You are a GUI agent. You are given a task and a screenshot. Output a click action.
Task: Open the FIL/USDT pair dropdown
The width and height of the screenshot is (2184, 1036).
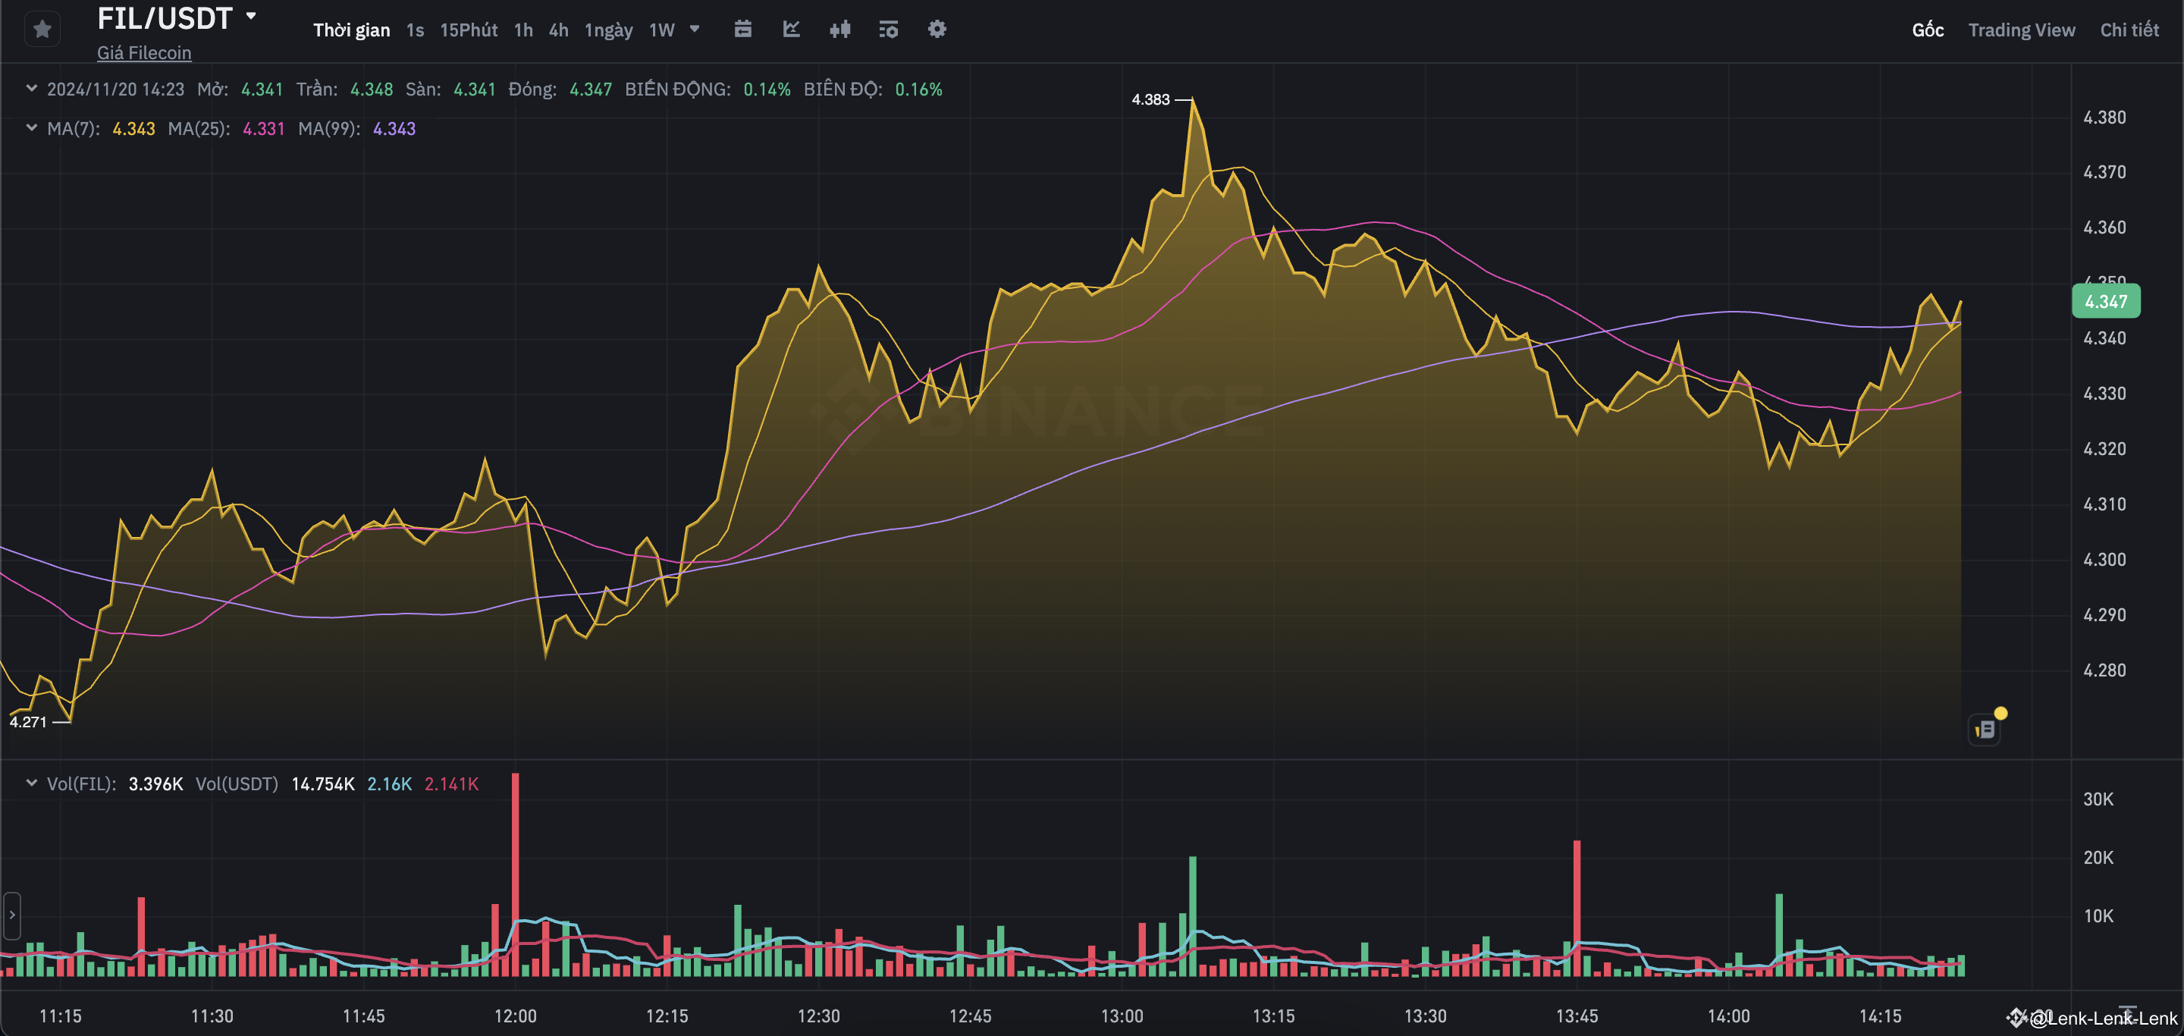click(x=251, y=16)
